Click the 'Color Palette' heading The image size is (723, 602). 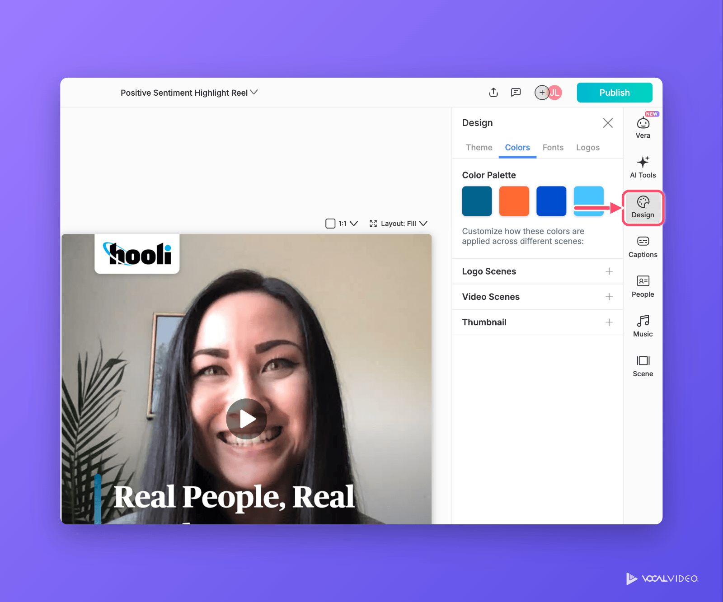click(489, 175)
